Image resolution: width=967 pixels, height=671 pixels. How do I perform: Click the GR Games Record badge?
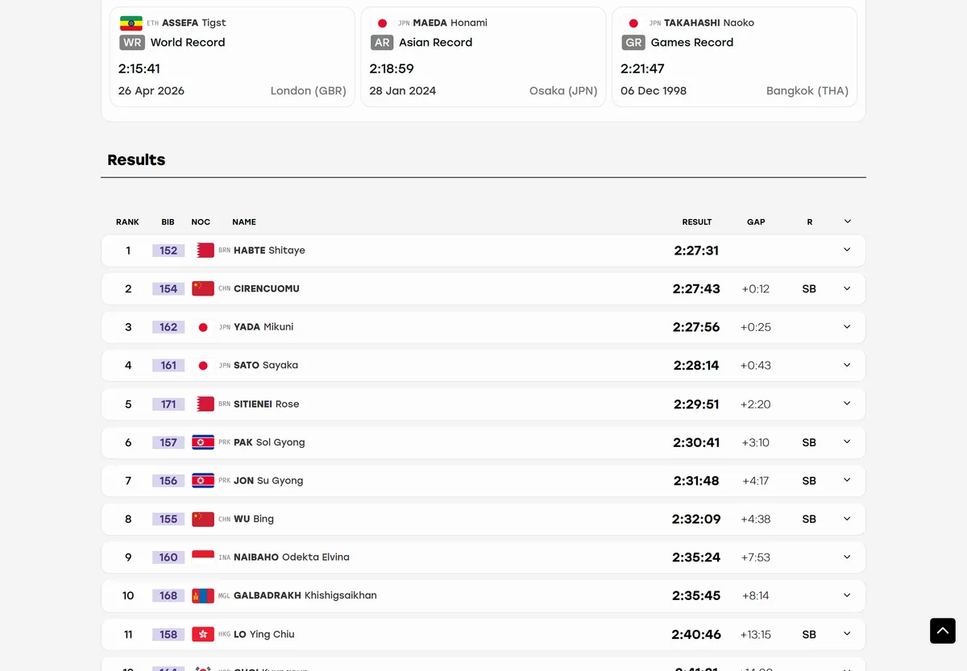634,43
